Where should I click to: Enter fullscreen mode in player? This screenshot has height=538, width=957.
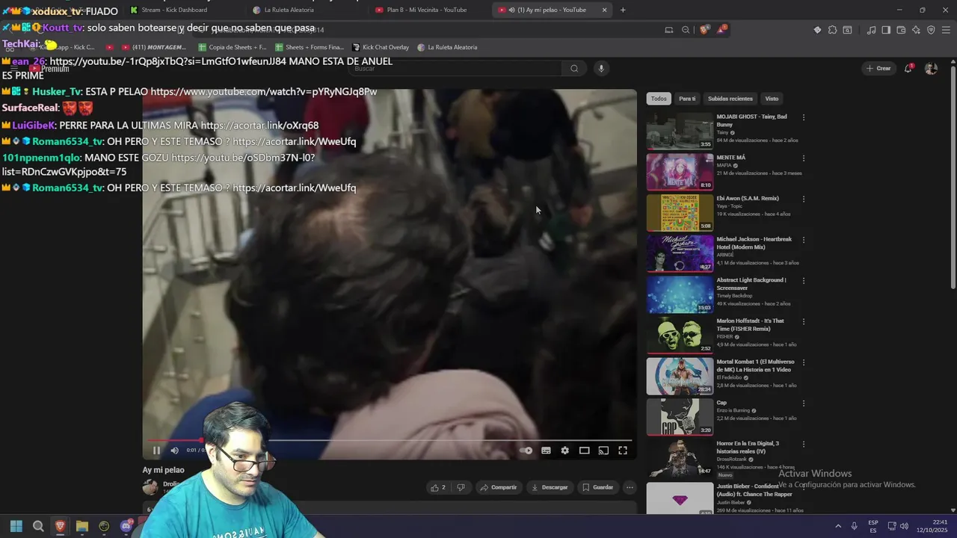[x=623, y=451]
